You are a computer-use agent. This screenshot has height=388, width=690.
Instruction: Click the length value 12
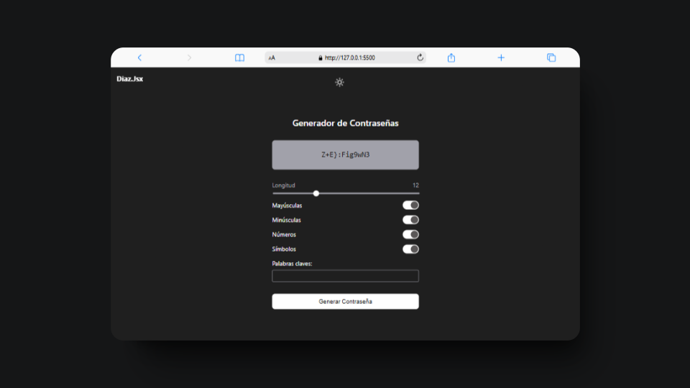click(x=415, y=185)
